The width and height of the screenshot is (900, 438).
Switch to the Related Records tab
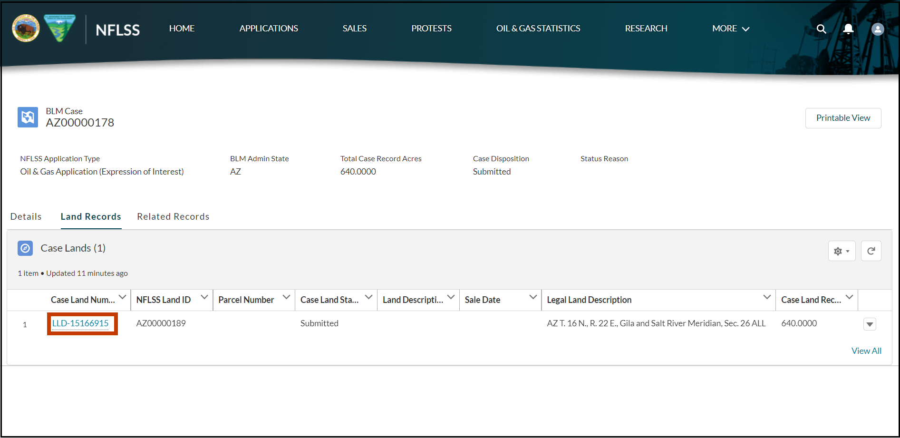coord(173,216)
